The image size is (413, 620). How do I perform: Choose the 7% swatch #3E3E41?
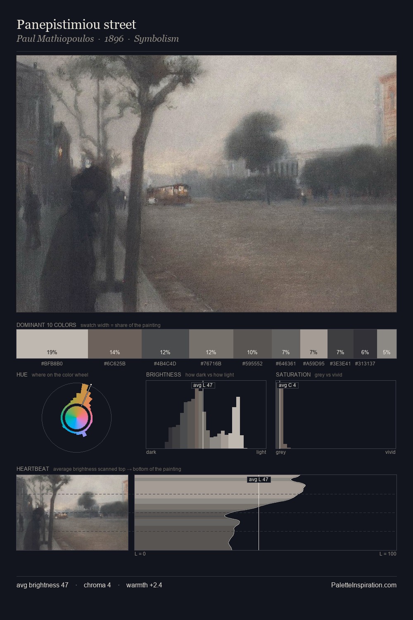tap(340, 344)
